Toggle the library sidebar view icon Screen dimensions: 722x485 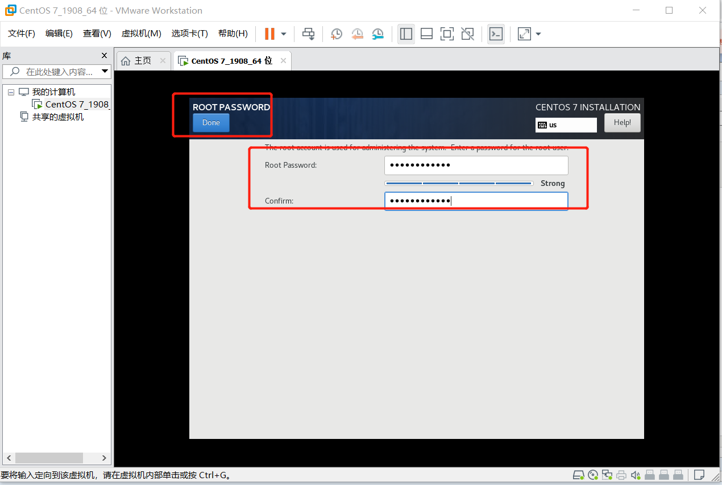(406, 34)
